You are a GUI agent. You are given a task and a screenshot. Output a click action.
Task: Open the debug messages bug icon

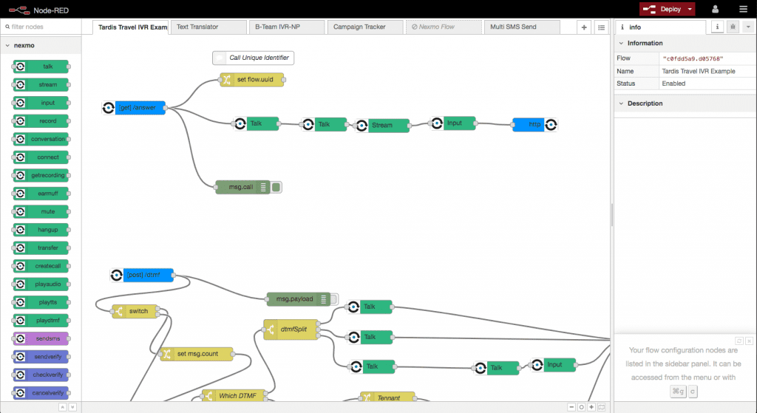(733, 27)
